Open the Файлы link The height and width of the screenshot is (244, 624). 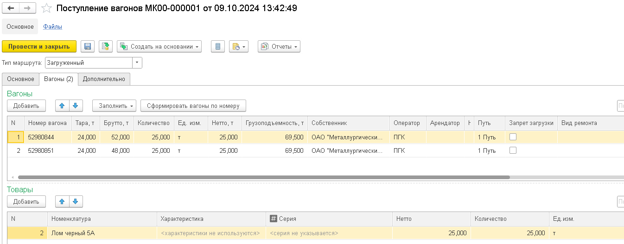click(x=53, y=27)
